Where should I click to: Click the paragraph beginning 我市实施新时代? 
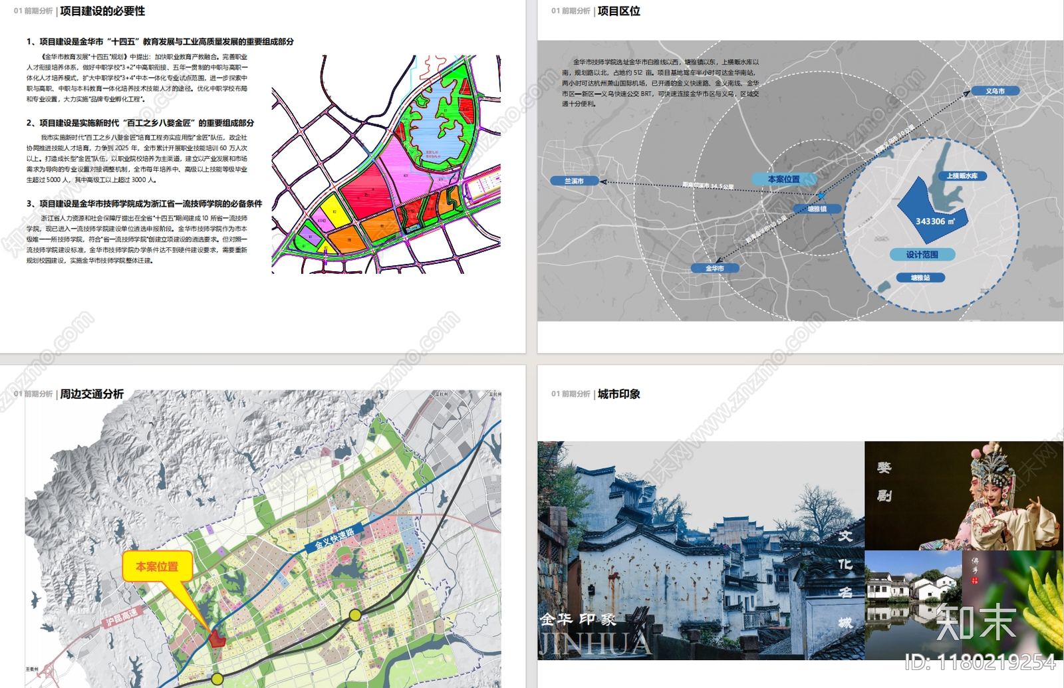137,158
